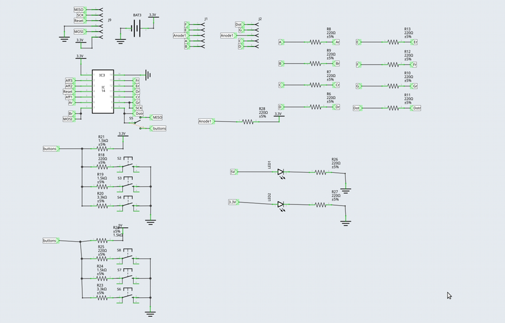Click the IC3 chip body
Image resolution: width=505 pixels, height=323 pixels.
click(x=102, y=91)
